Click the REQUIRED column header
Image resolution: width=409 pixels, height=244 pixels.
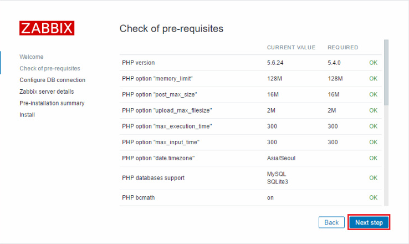342,48
